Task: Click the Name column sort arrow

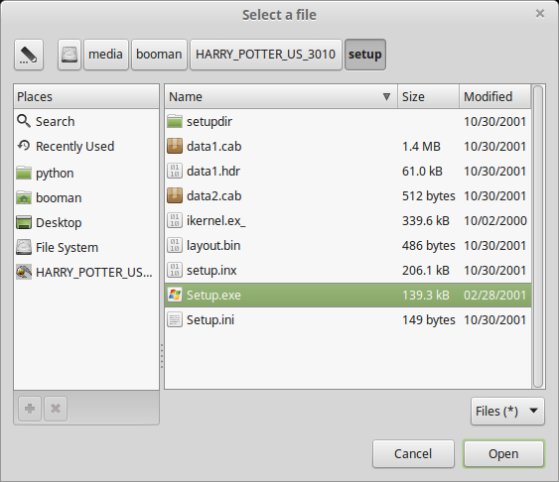Action: coord(386,96)
